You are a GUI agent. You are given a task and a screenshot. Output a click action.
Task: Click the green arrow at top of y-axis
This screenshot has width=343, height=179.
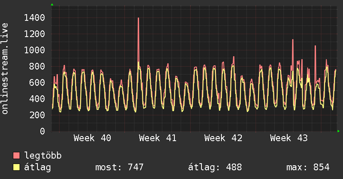tap(52, 5)
